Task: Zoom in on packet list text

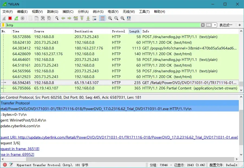Action: point(110,18)
